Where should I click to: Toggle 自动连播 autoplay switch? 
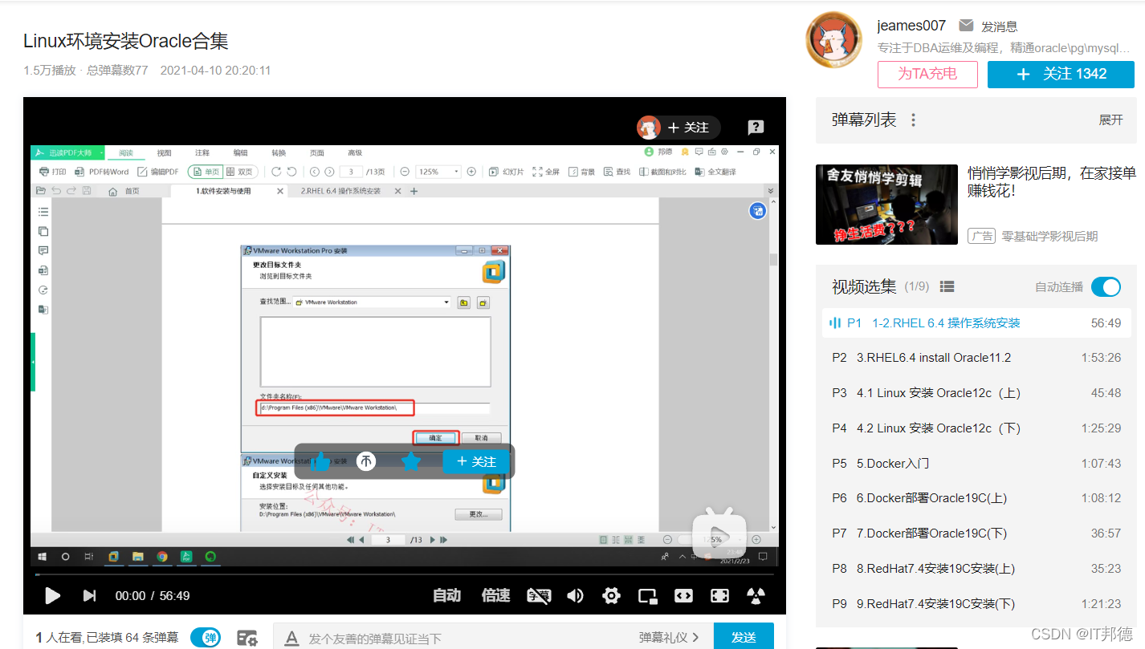1106,286
